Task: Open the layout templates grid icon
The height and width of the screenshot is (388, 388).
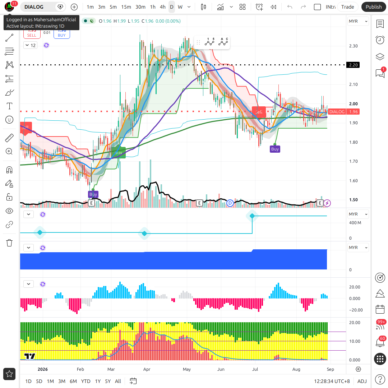Action: [242, 7]
